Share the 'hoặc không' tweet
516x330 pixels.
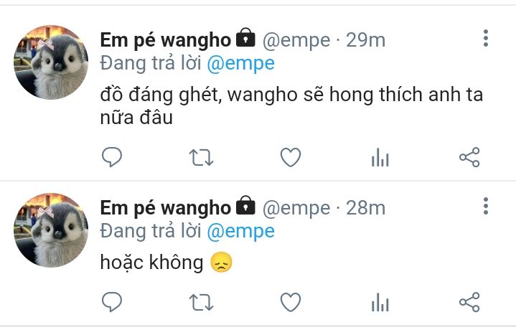coord(469,302)
